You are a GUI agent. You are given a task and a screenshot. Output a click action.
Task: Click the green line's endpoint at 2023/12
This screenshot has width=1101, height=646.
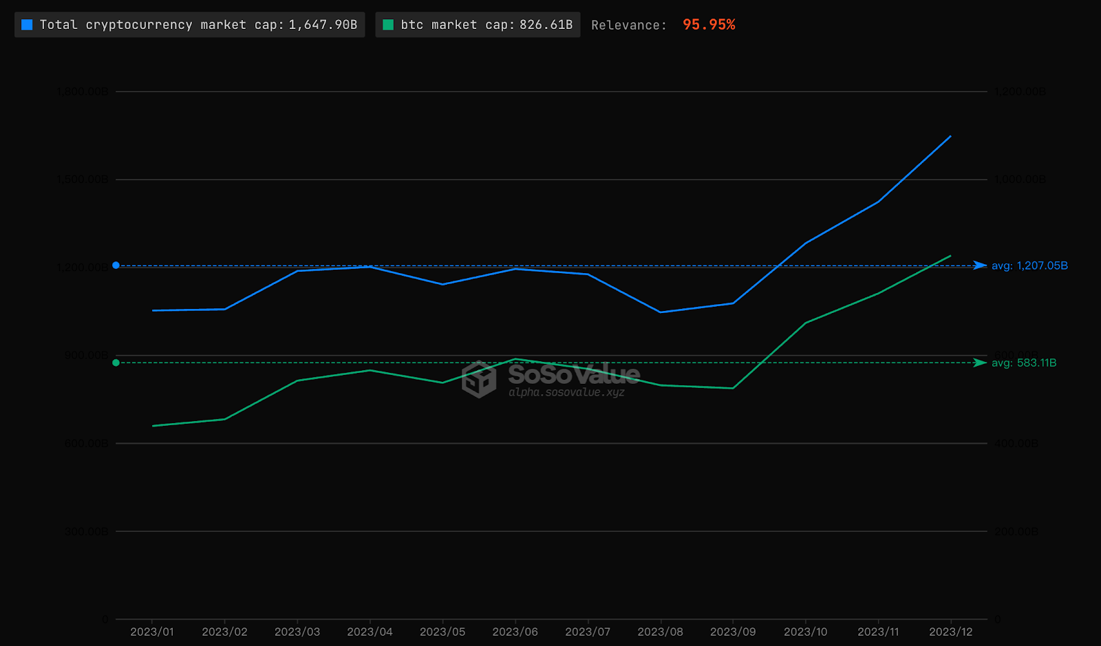(x=951, y=256)
